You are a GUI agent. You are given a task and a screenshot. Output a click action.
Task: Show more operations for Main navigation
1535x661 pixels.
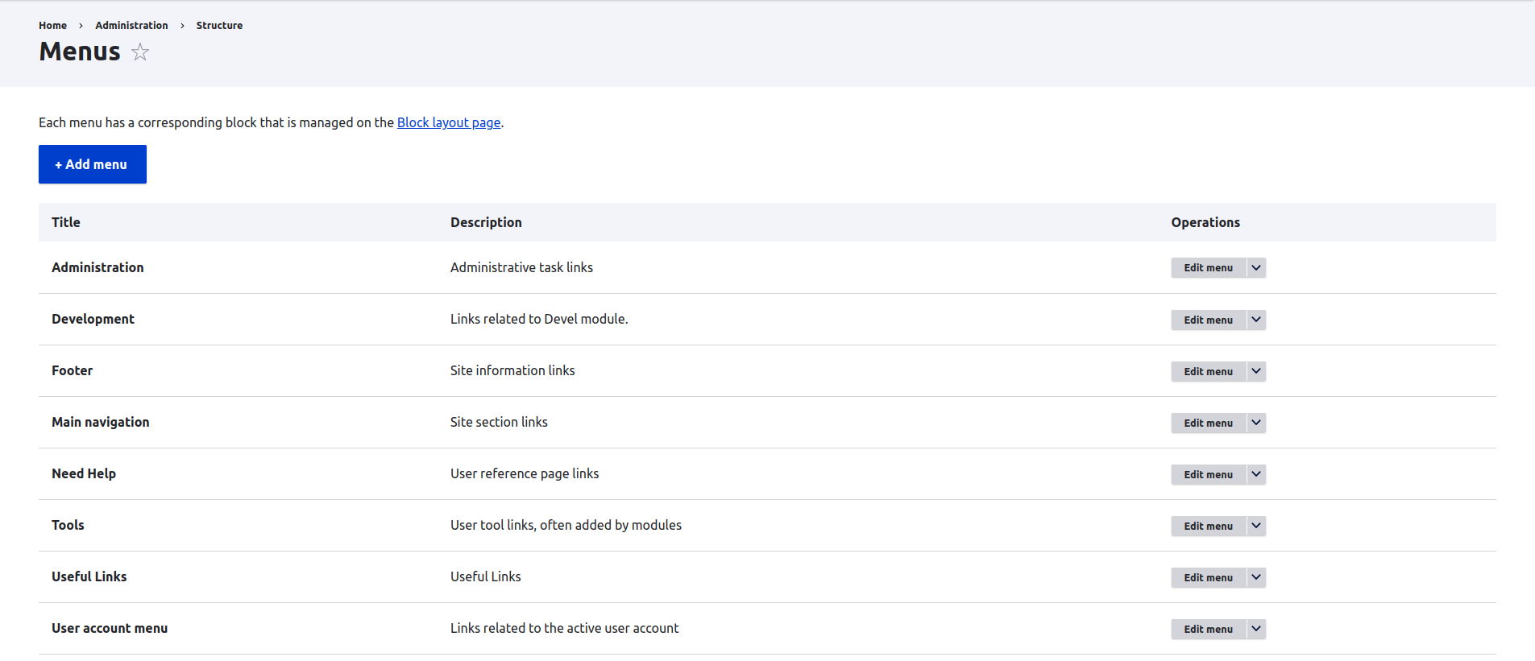click(x=1256, y=423)
